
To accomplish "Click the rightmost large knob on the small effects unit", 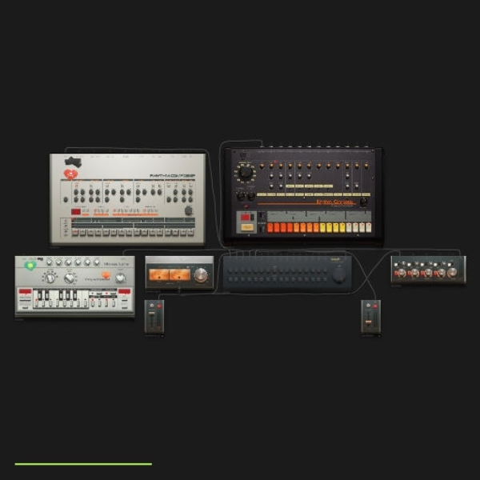I will click(452, 272).
